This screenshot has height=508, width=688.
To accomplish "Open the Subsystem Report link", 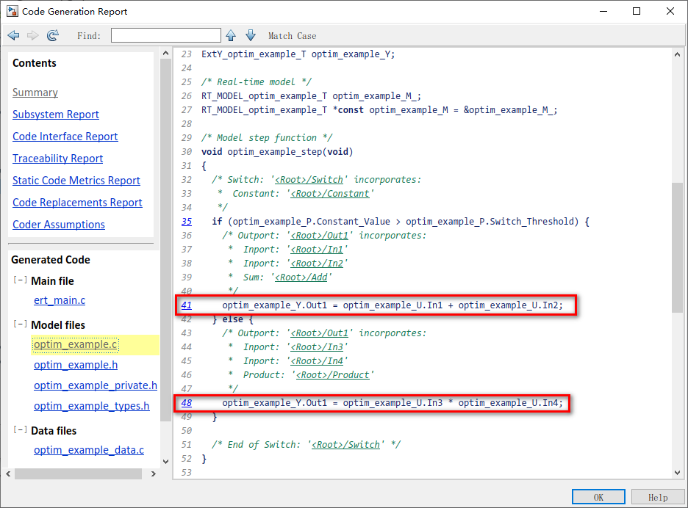I will [56, 115].
